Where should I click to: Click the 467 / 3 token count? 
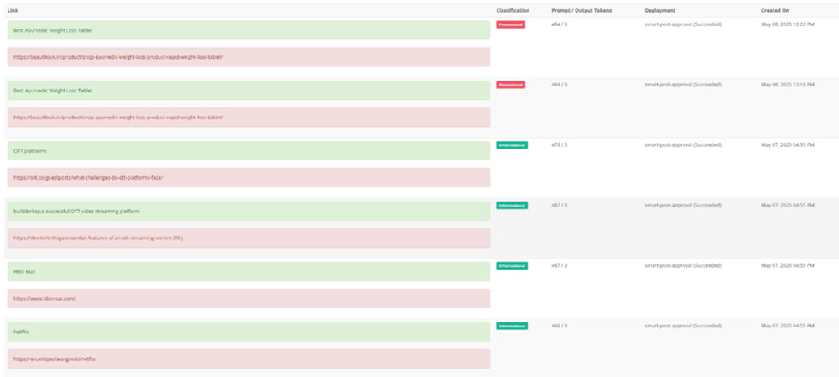pos(560,265)
